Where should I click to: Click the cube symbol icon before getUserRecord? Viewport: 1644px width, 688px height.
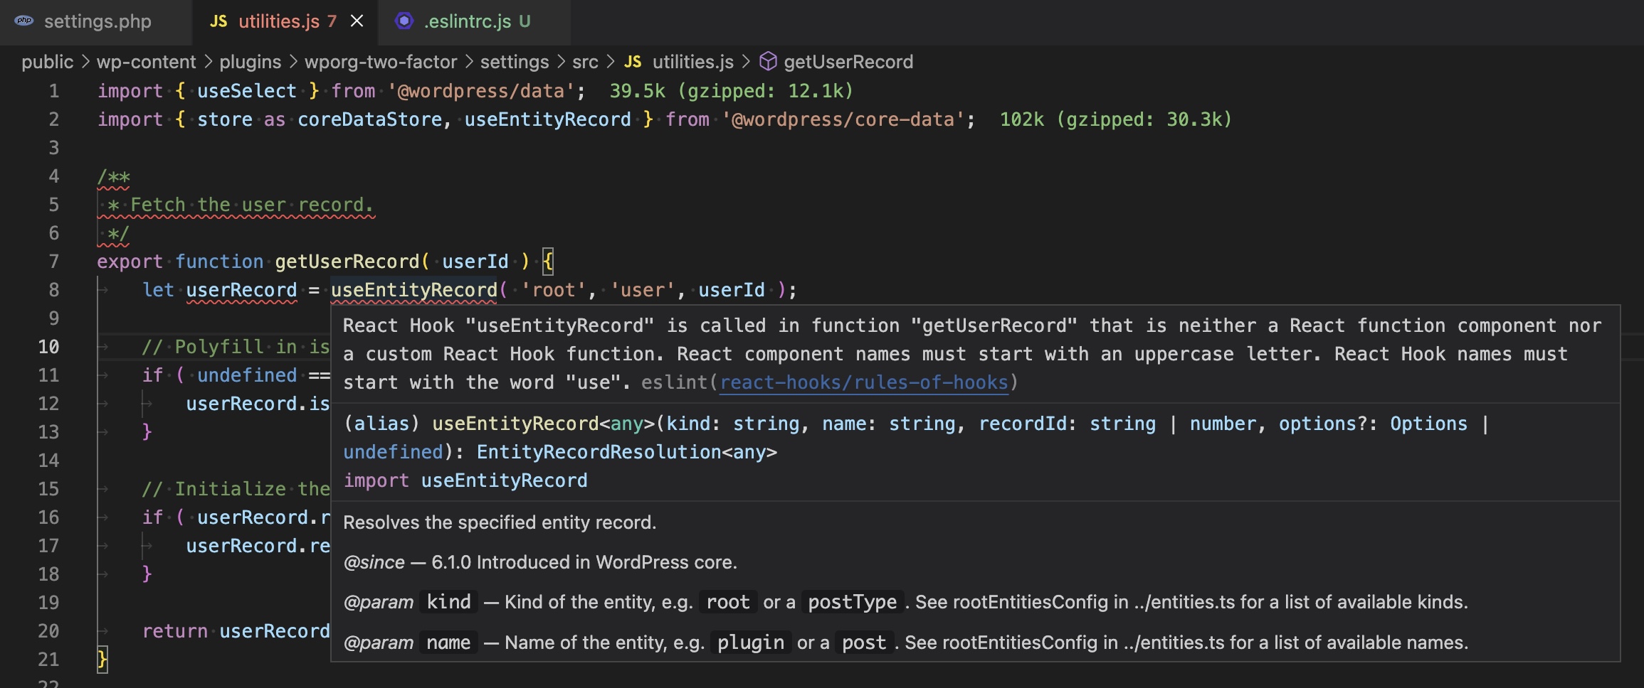tap(768, 62)
